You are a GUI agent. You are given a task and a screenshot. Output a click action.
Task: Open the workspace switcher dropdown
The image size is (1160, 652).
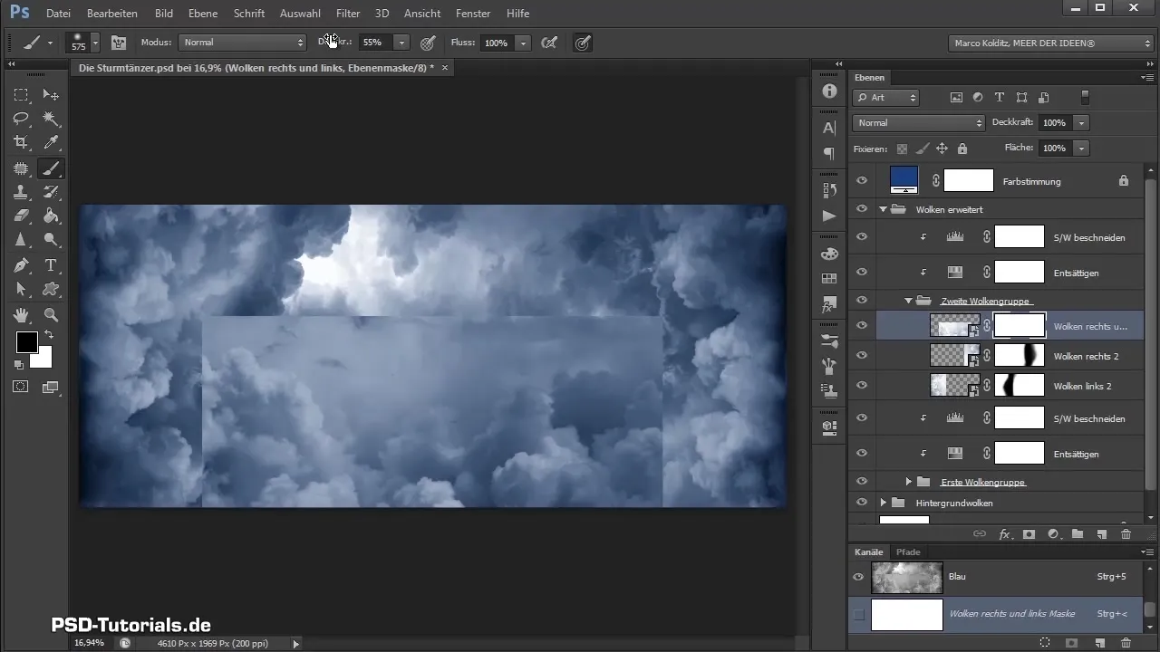[x=1051, y=43]
